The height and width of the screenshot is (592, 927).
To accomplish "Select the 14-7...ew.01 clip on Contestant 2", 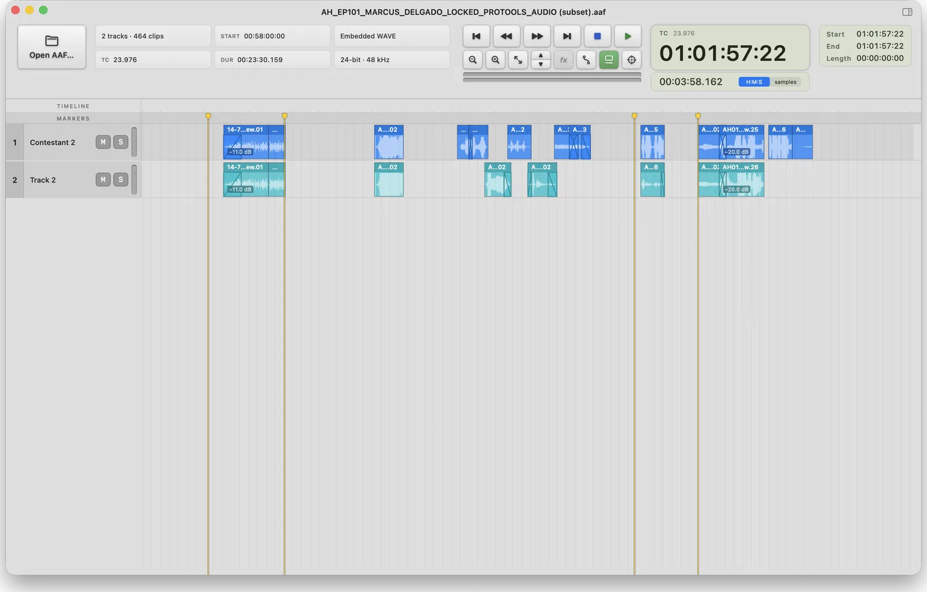I will pyautogui.click(x=246, y=142).
